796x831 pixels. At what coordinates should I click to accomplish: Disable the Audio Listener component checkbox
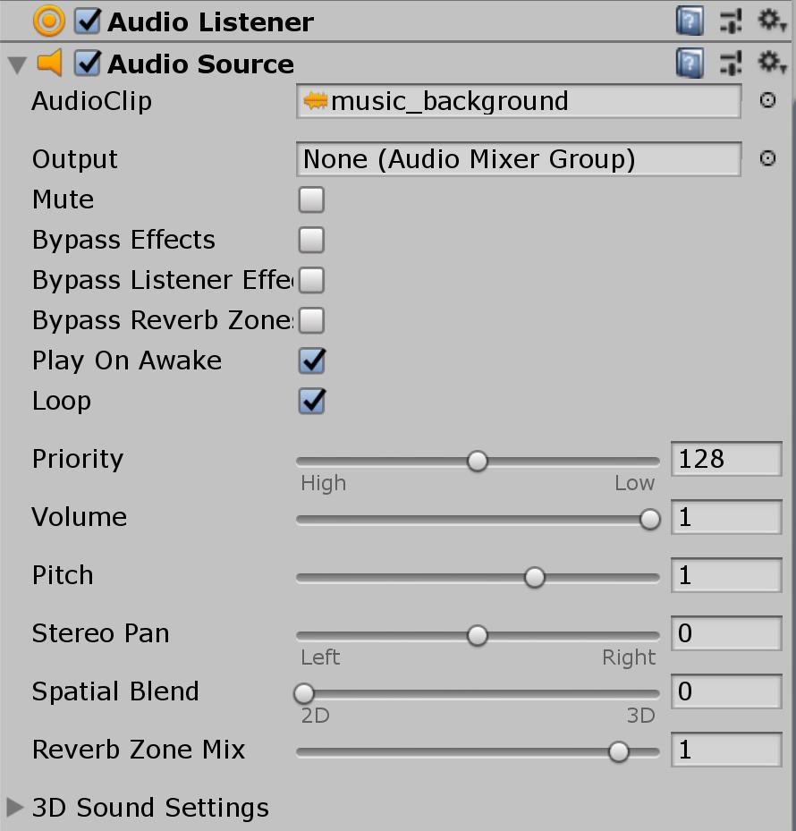(87, 21)
